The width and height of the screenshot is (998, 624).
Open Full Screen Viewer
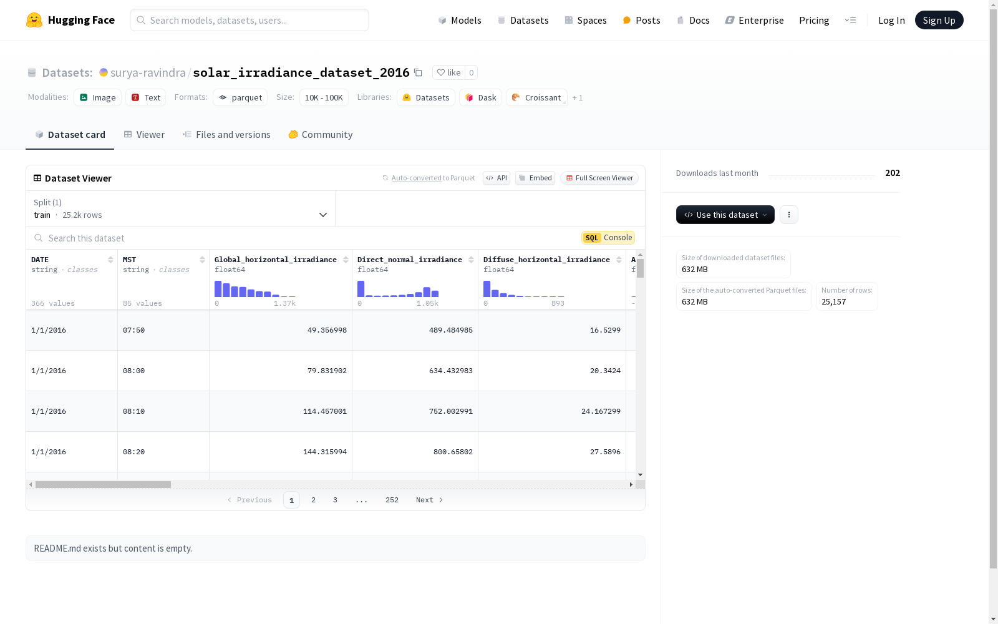click(599, 178)
